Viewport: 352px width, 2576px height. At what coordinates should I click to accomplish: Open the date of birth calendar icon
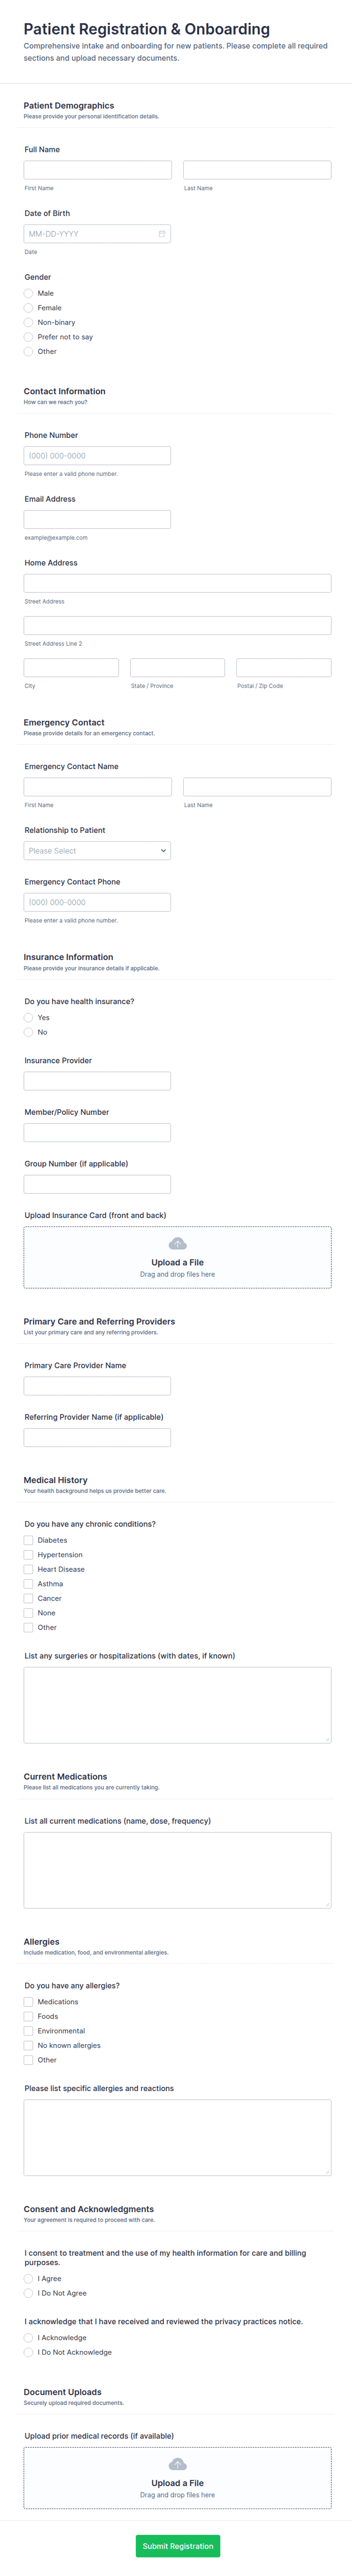tap(162, 234)
